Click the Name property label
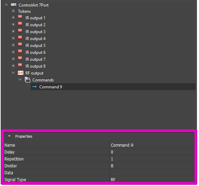Image resolution: width=199 pixels, height=186 pixels. pos(10,145)
